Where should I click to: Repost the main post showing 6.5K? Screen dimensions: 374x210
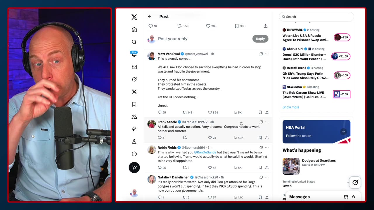click(x=183, y=26)
